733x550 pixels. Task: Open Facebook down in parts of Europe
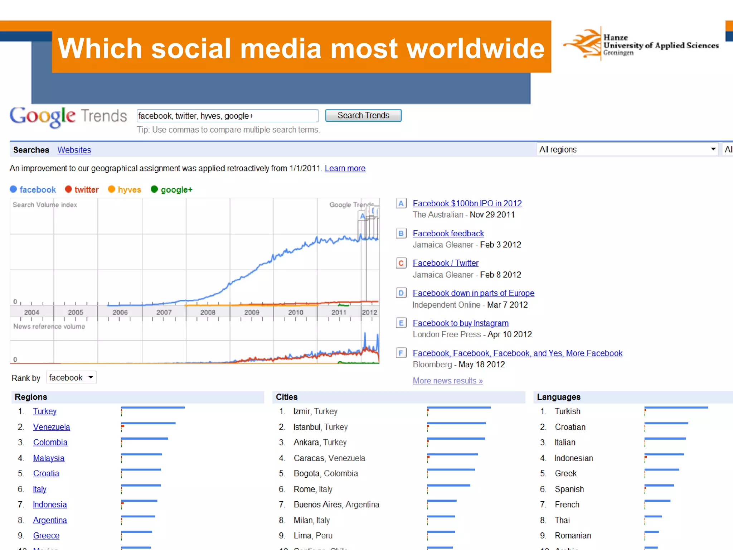click(474, 293)
